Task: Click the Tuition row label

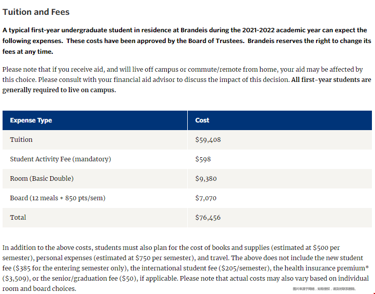Action: (x=21, y=139)
